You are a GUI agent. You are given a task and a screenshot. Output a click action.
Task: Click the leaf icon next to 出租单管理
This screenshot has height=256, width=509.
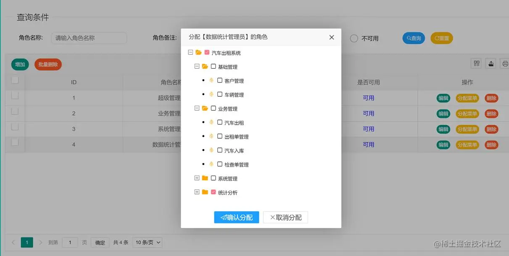tap(211, 136)
